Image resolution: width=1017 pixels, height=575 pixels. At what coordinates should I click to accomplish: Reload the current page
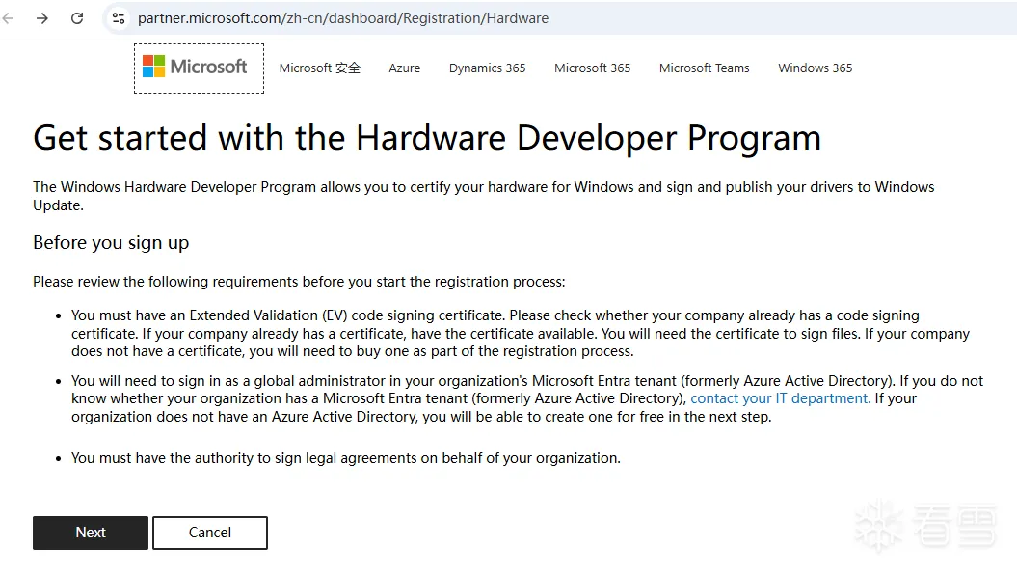77,18
